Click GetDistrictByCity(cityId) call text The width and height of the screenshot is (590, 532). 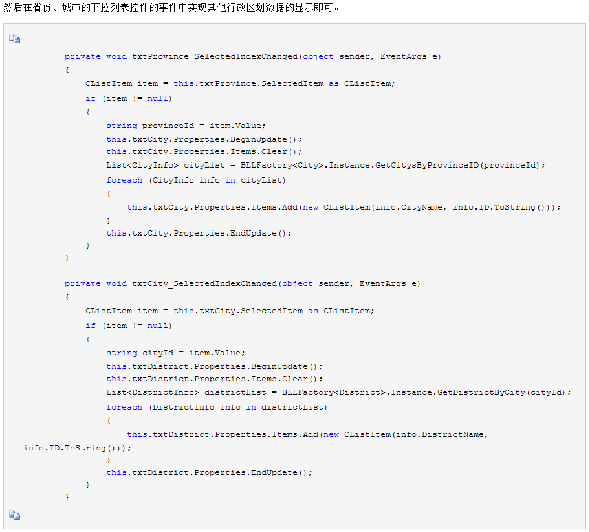(x=501, y=392)
